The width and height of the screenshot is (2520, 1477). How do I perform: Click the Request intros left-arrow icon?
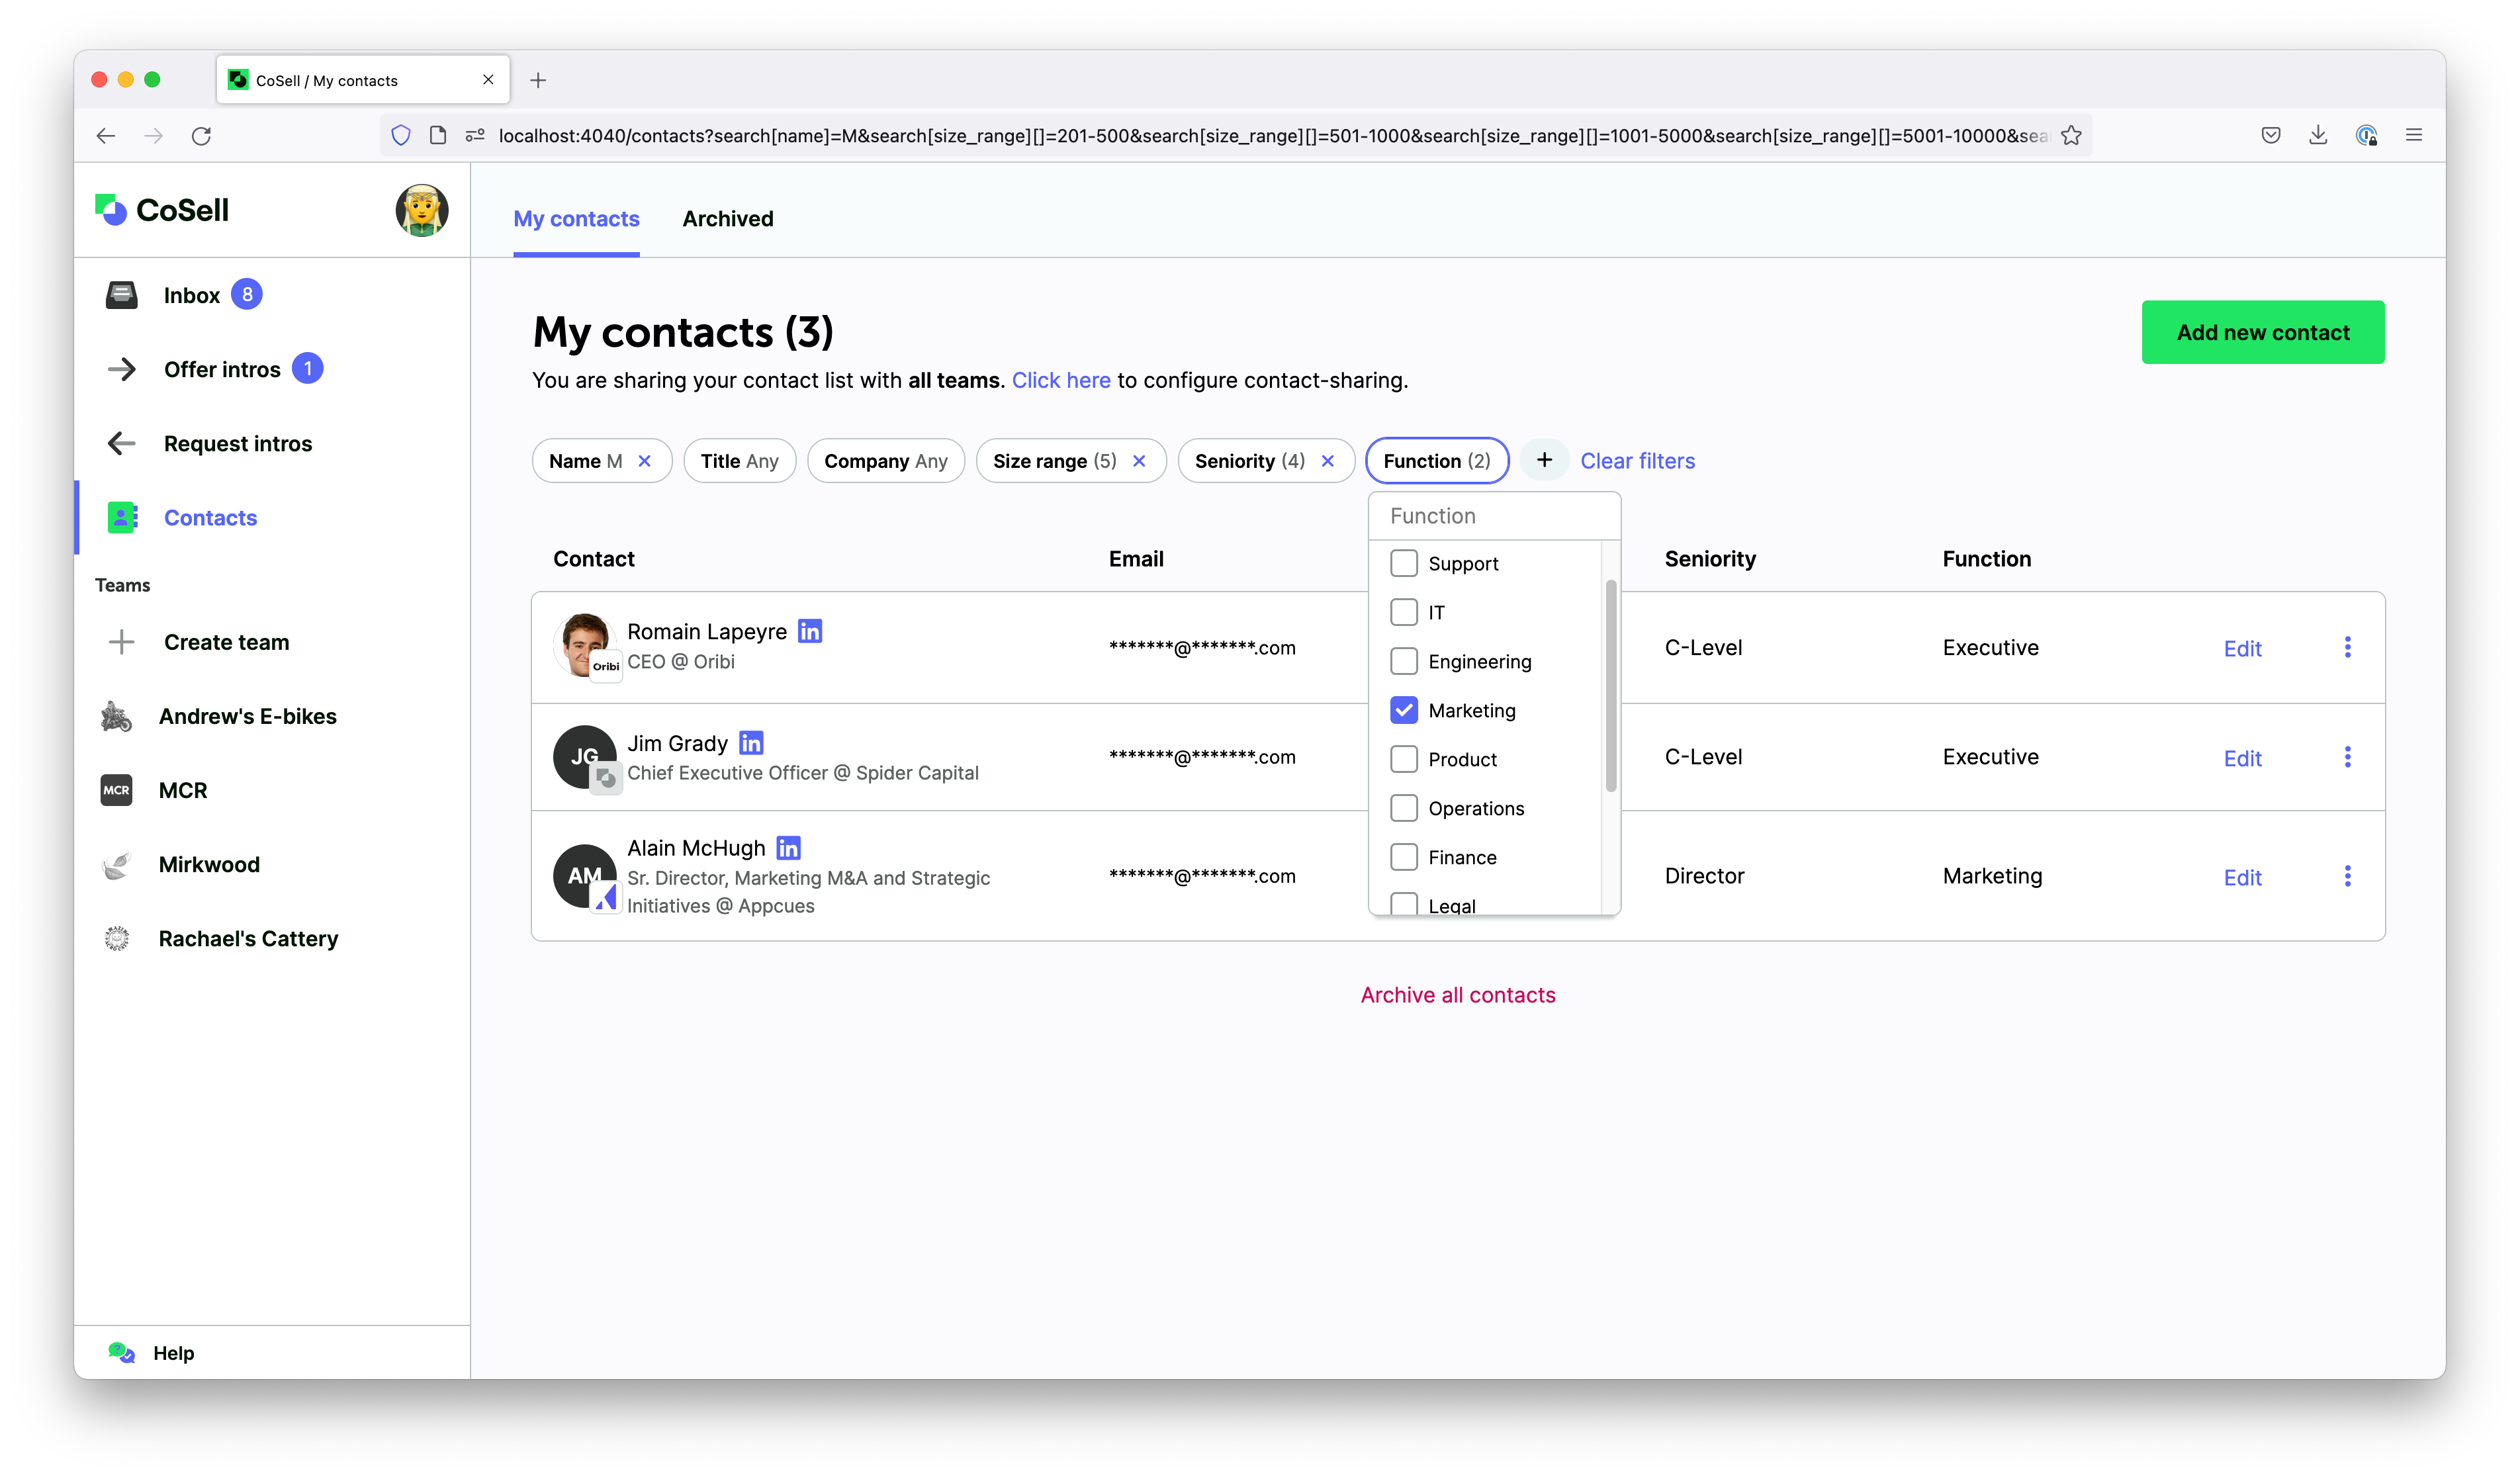121,443
